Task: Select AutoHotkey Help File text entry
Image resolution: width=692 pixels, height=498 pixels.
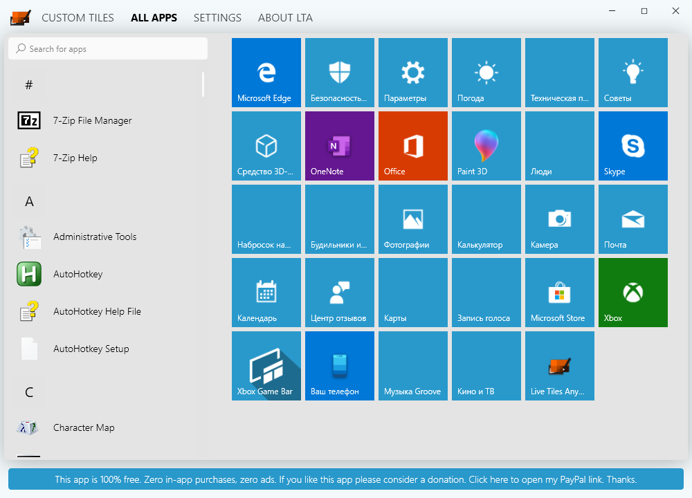Action: pos(97,311)
